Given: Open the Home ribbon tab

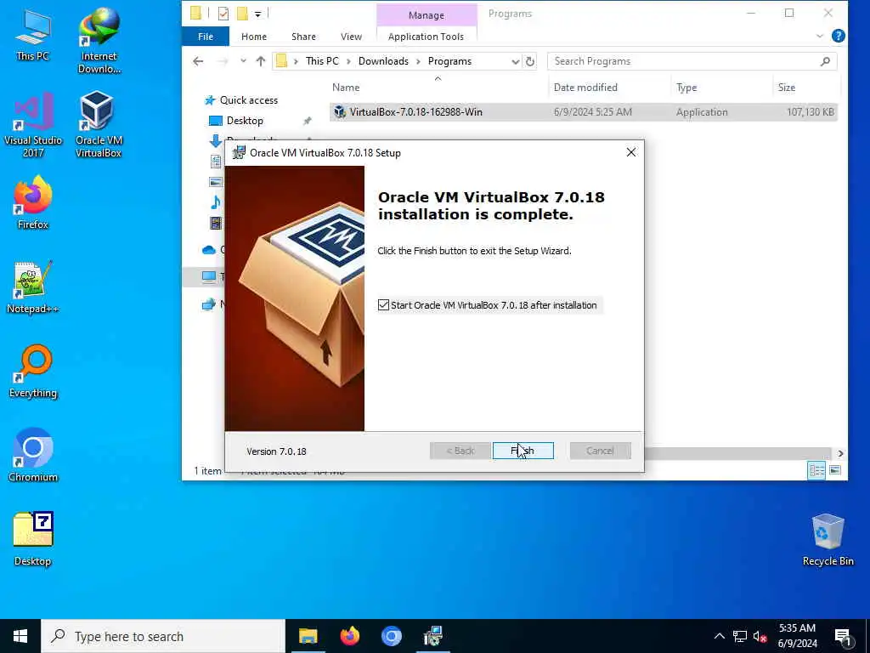Looking at the screenshot, I should coord(253,36).
